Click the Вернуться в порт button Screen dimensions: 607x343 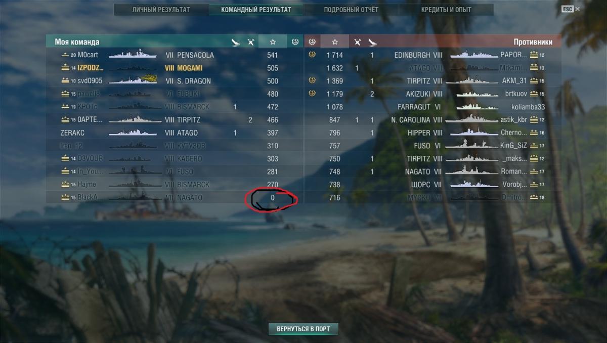tap(303, 329)
